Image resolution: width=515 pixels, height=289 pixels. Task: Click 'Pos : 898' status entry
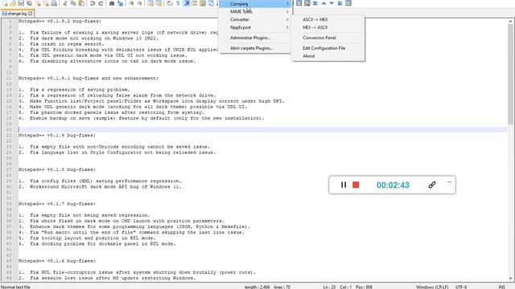364,287
